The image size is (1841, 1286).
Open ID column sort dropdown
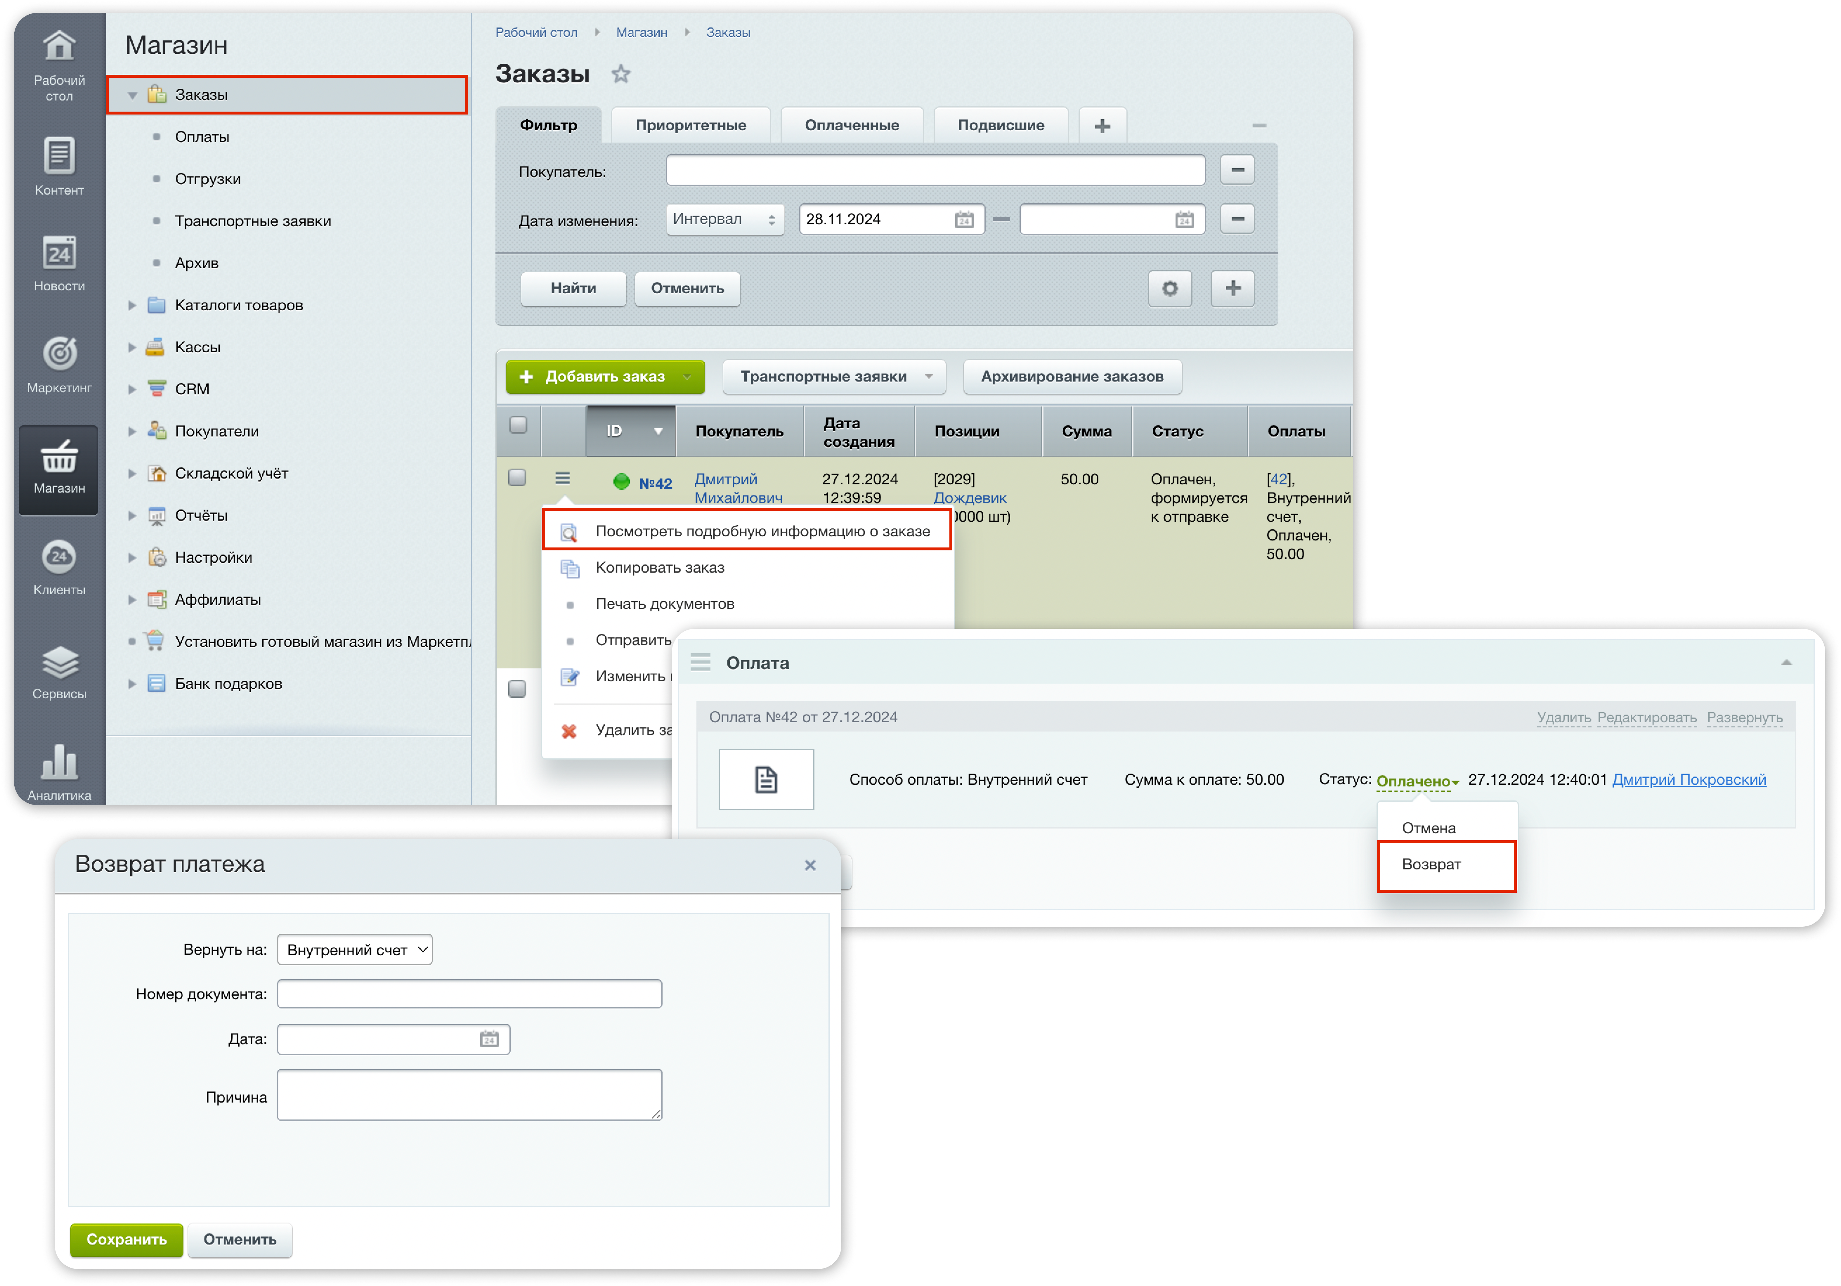(658, 431)
